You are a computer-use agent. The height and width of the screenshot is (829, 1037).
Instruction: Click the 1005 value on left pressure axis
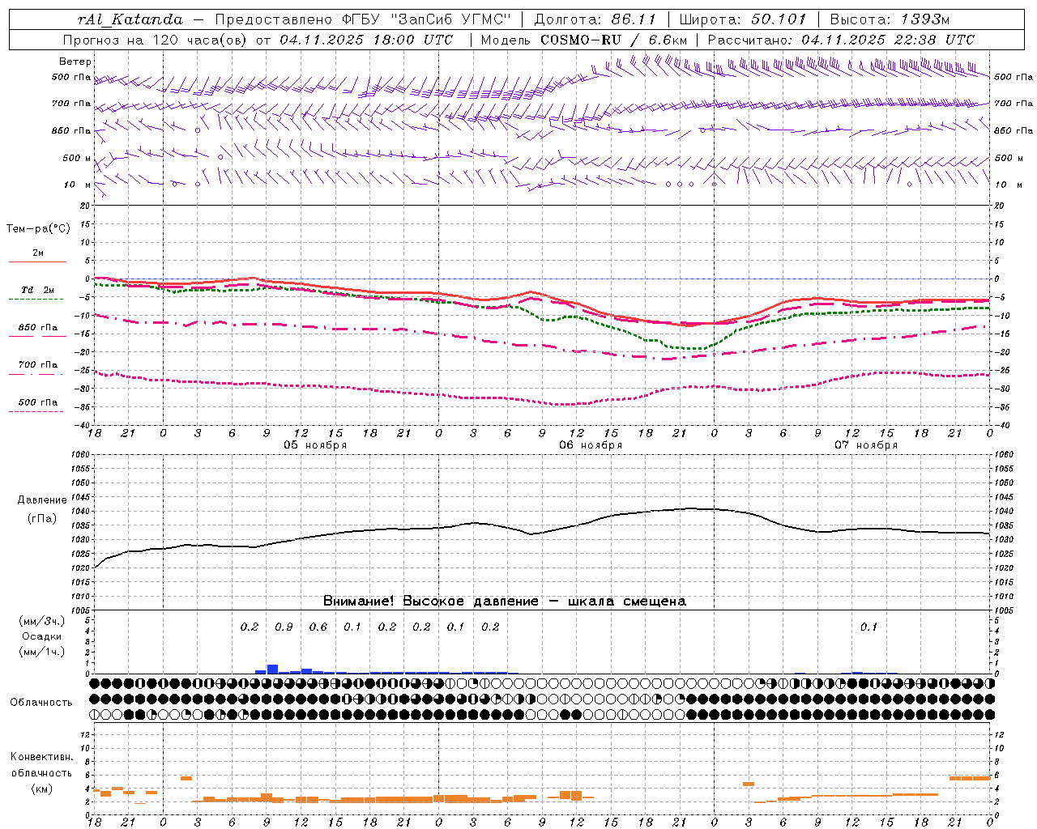click(83, 610)
